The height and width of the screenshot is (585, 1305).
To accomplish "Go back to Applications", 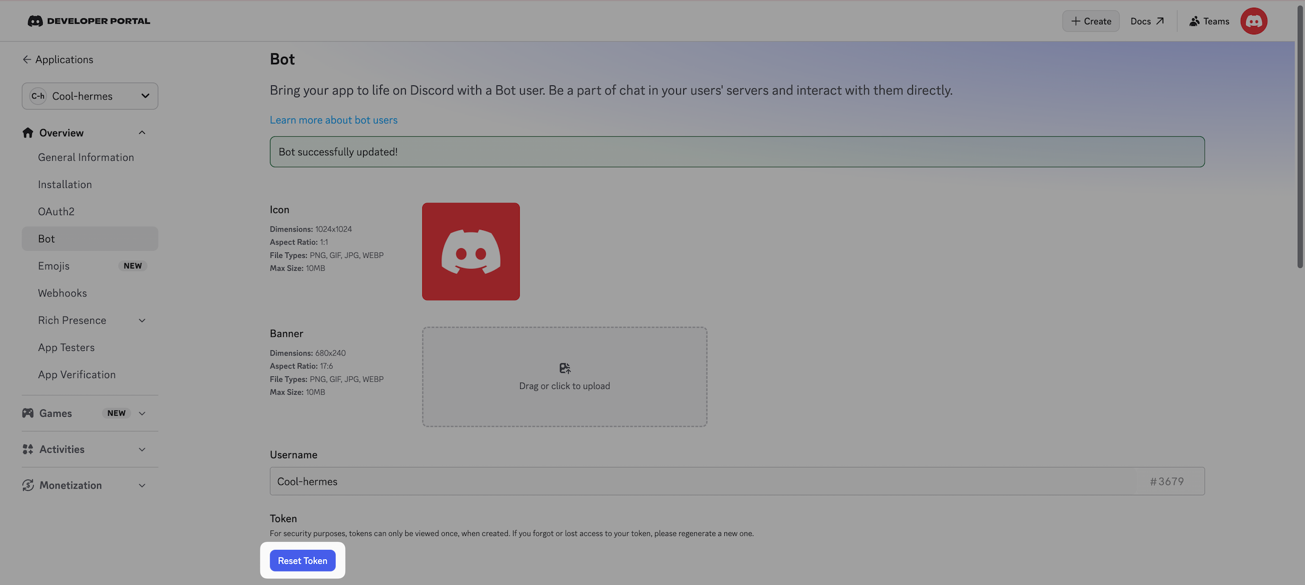I will (58, 59).
